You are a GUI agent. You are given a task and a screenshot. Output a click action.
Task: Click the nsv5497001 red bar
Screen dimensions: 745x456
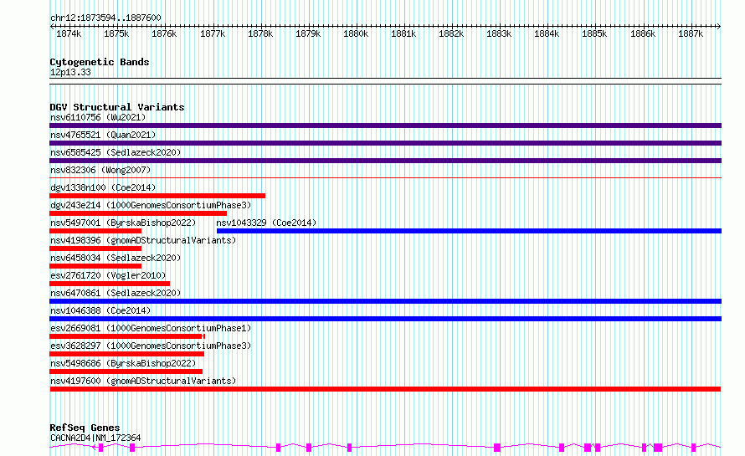coord(95,231)
